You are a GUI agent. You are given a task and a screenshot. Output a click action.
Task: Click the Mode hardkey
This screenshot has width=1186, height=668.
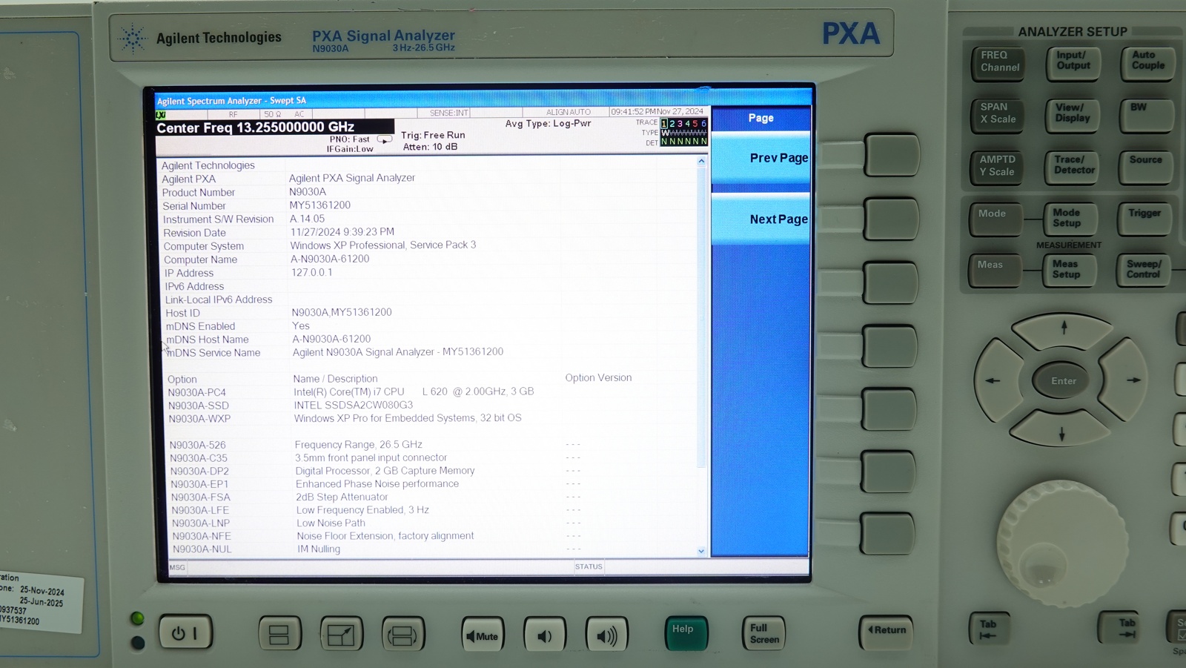[x=995, y=219]
